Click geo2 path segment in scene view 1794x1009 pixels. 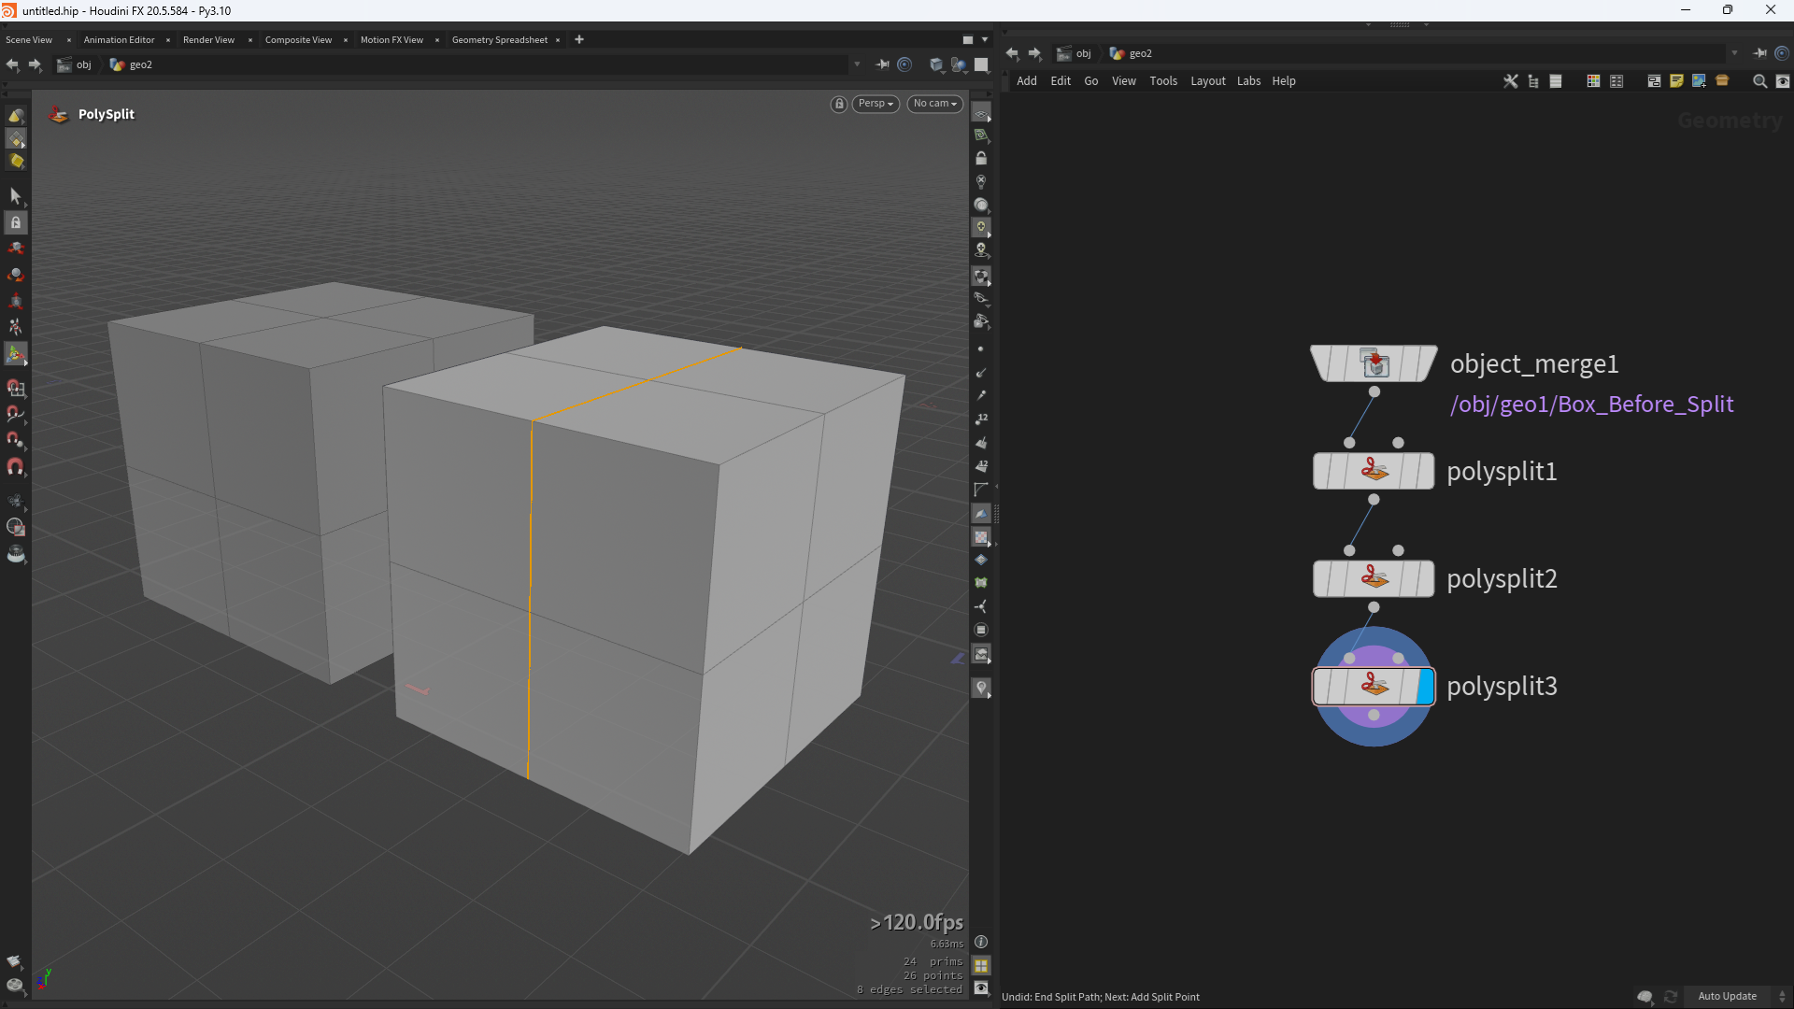(131, 64)
